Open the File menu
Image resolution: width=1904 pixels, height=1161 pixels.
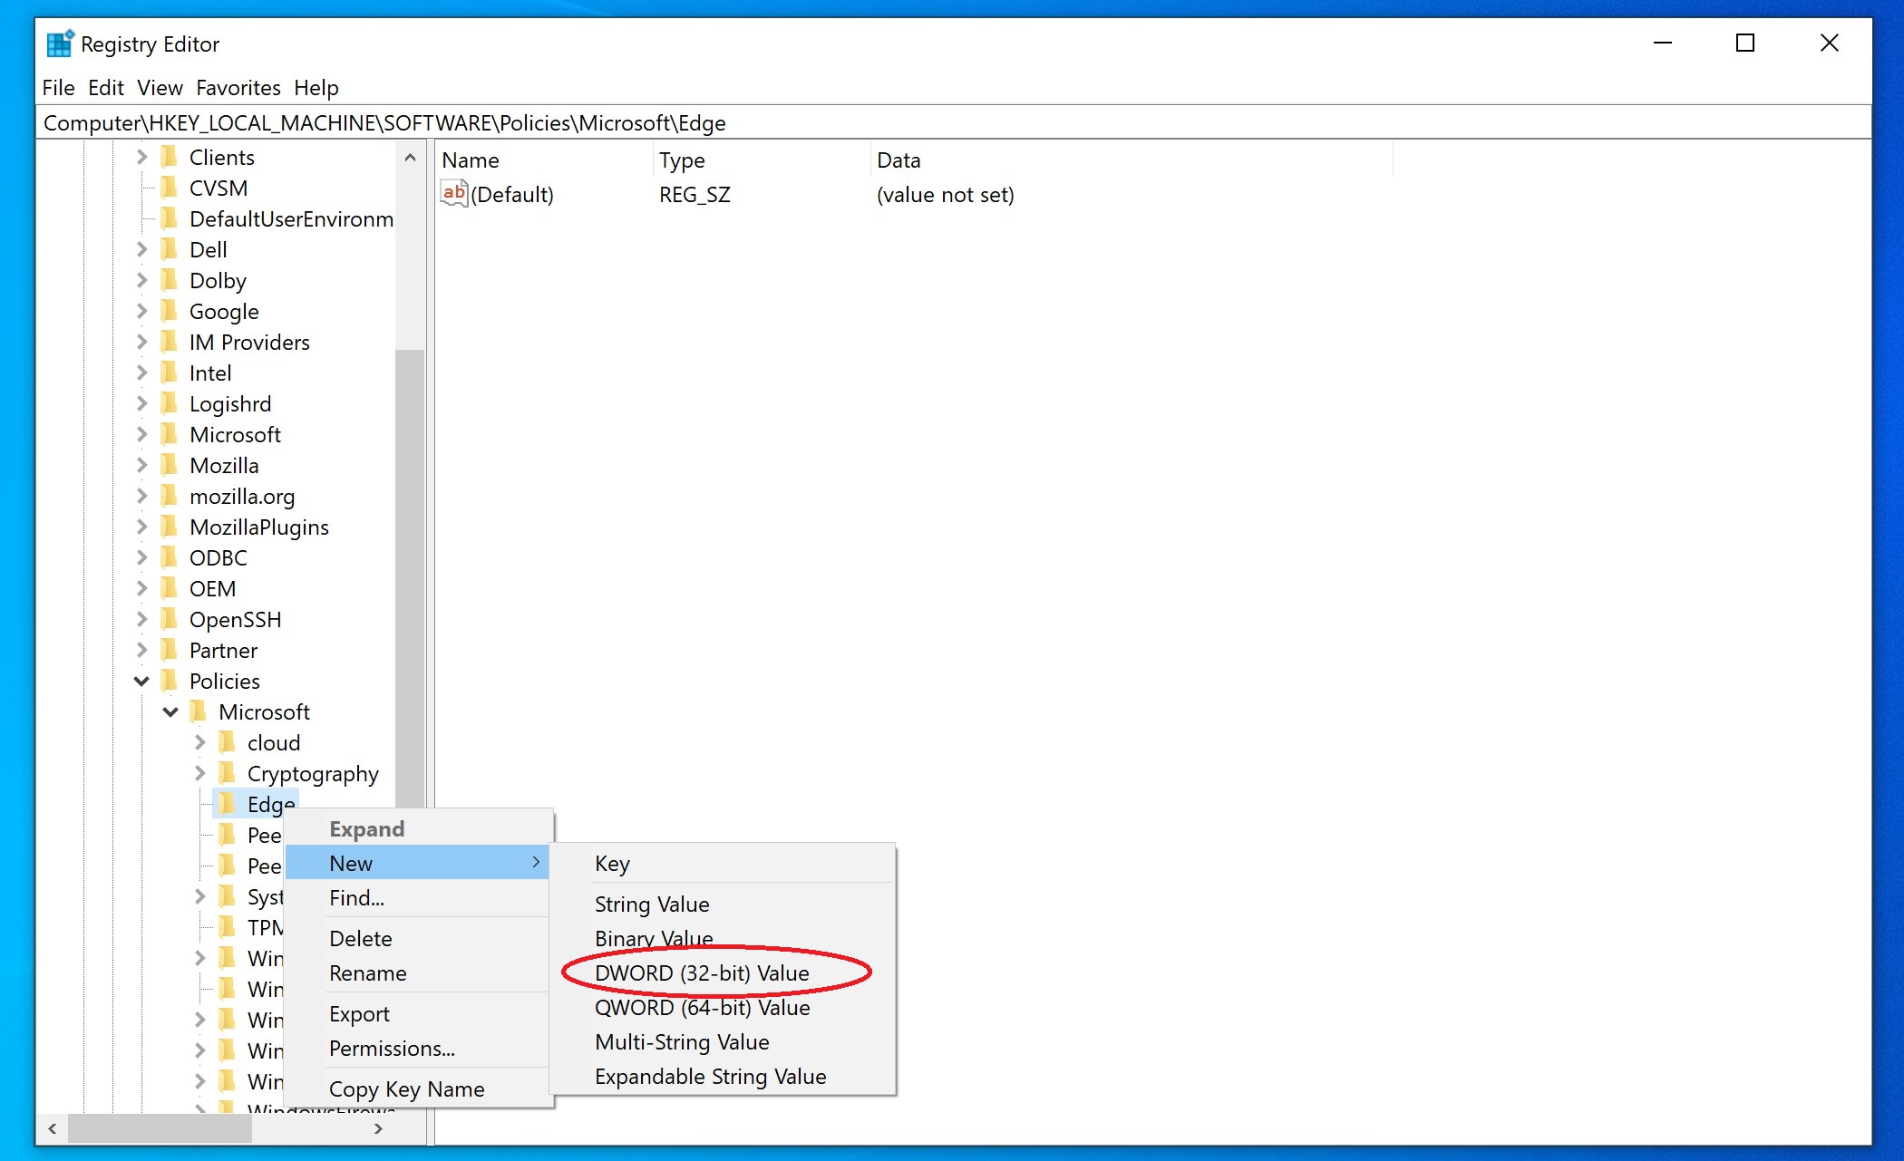coord(59,88)
